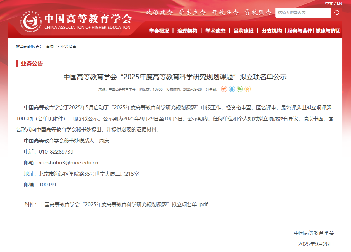Open the 学术动态 menu
Viewport: 351px width, 252px height.
point(215,31)
